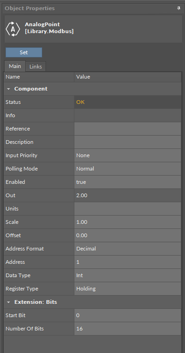Open the Address Format Decimal dropdown
Viewport: 185px width, 353px height.
coord(128,249)
